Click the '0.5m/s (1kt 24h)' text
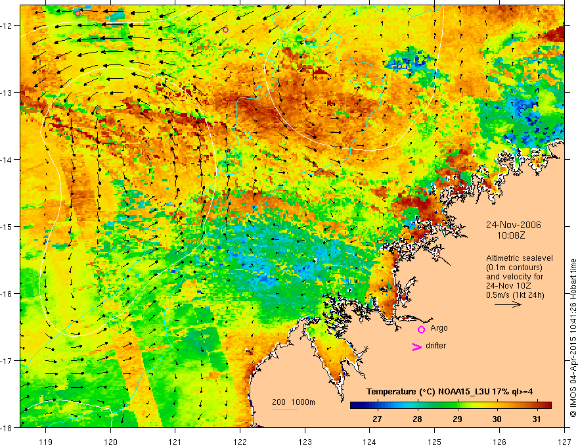The image size is (578, 447). coord(515,295)
